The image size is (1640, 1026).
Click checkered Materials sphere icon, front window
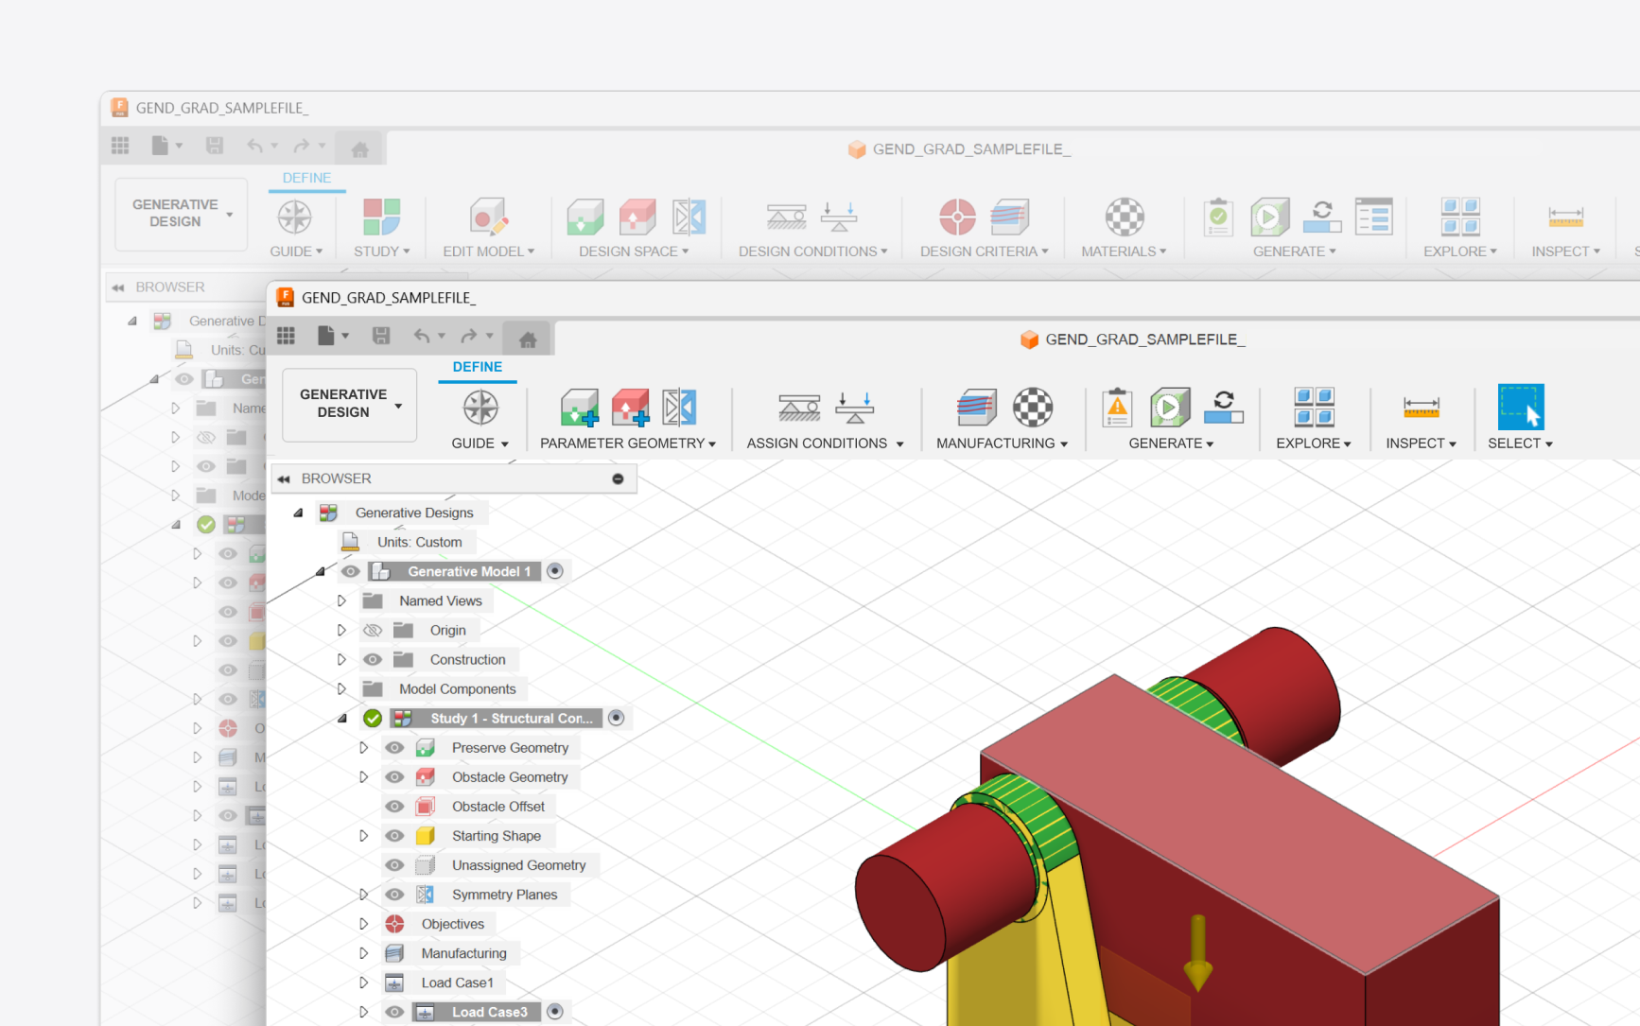pos(1034,408)
